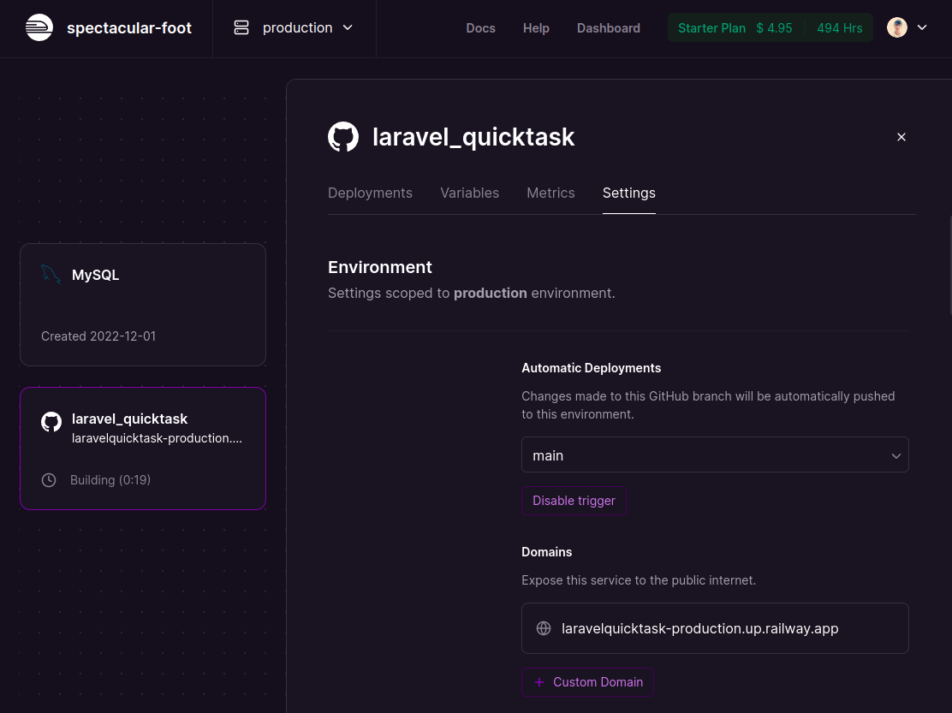Click the laravelquicktask-production.up.railway.app domain link
This screenshot has height=713, width=952.
tap(699, 628)
